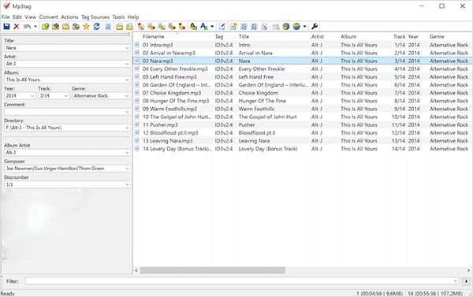This screenshot has width=473, height=297.
Task: Click the Select all files icon after Refresh
Action: [108, 27]
